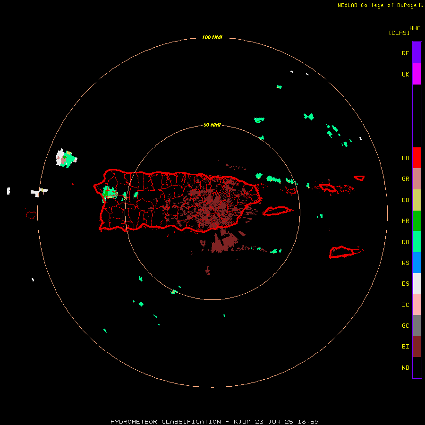Image resolution: width=425 pixels, height=425 pixels.
Task: Click the BI legend label
Action: pyautogui.click(x=405, y=347)
